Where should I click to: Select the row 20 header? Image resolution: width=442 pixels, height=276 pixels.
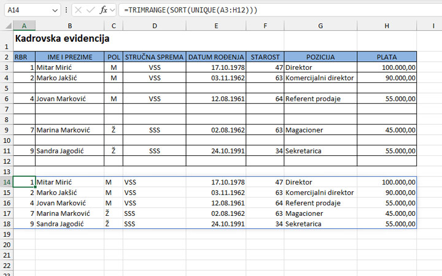(6, 245)
